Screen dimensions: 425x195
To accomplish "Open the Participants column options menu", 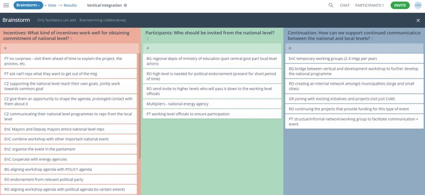I will coord(147,39).
